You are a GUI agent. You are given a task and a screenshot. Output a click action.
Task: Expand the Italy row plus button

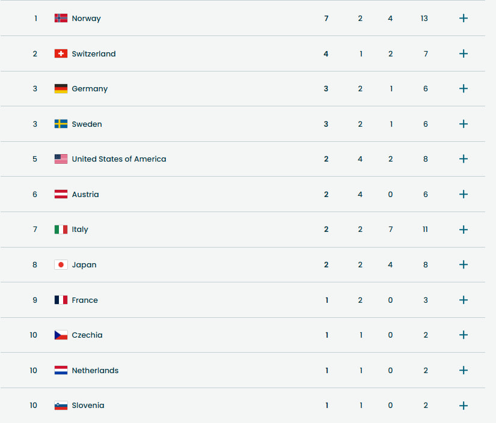click(463, 230)
